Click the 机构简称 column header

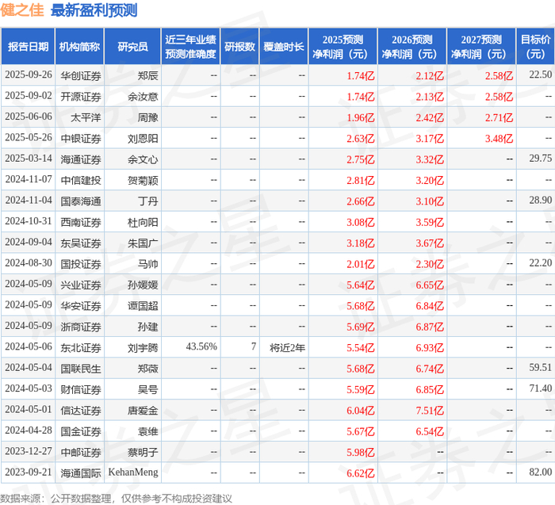pos(79,47)
